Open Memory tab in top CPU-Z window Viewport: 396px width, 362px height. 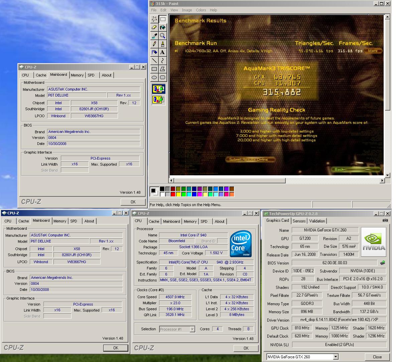tap(77, 75)
